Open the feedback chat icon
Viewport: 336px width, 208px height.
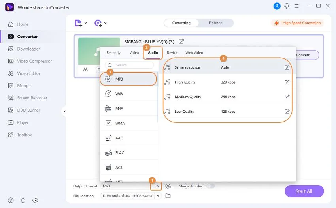tap(35, 200)
